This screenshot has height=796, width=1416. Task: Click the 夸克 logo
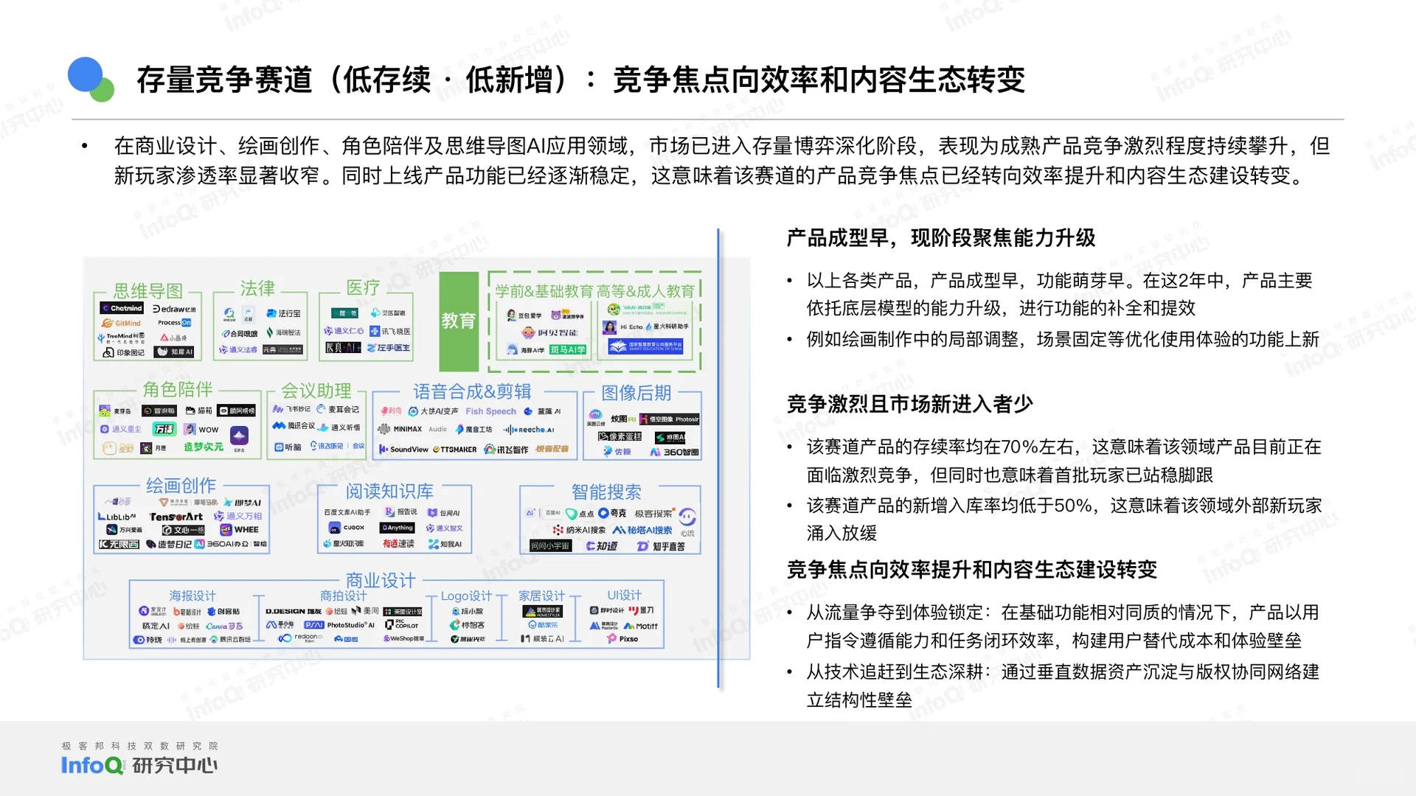pyautogui.click(x=612, y=514)
